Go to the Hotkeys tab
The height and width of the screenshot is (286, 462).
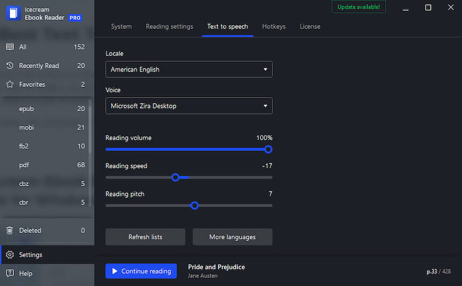274,26
